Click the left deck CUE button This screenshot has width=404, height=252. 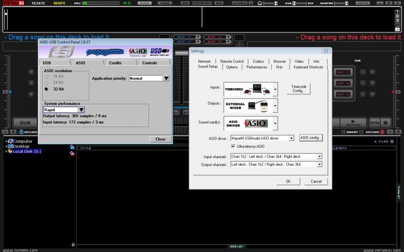(24, 122)
